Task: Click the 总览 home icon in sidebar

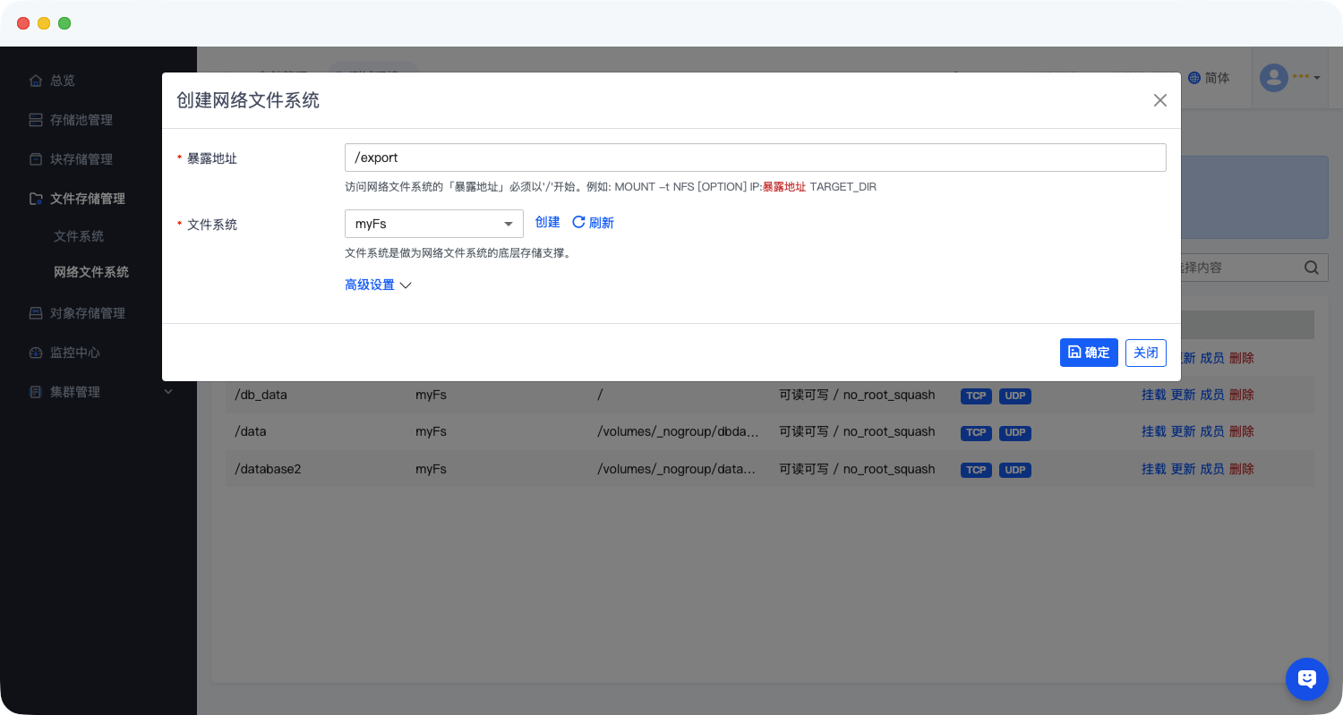Action: (x=36, y=81)
